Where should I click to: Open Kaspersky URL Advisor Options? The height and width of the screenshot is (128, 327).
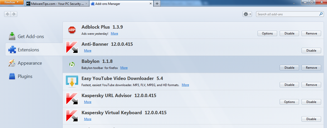point(289,102)
